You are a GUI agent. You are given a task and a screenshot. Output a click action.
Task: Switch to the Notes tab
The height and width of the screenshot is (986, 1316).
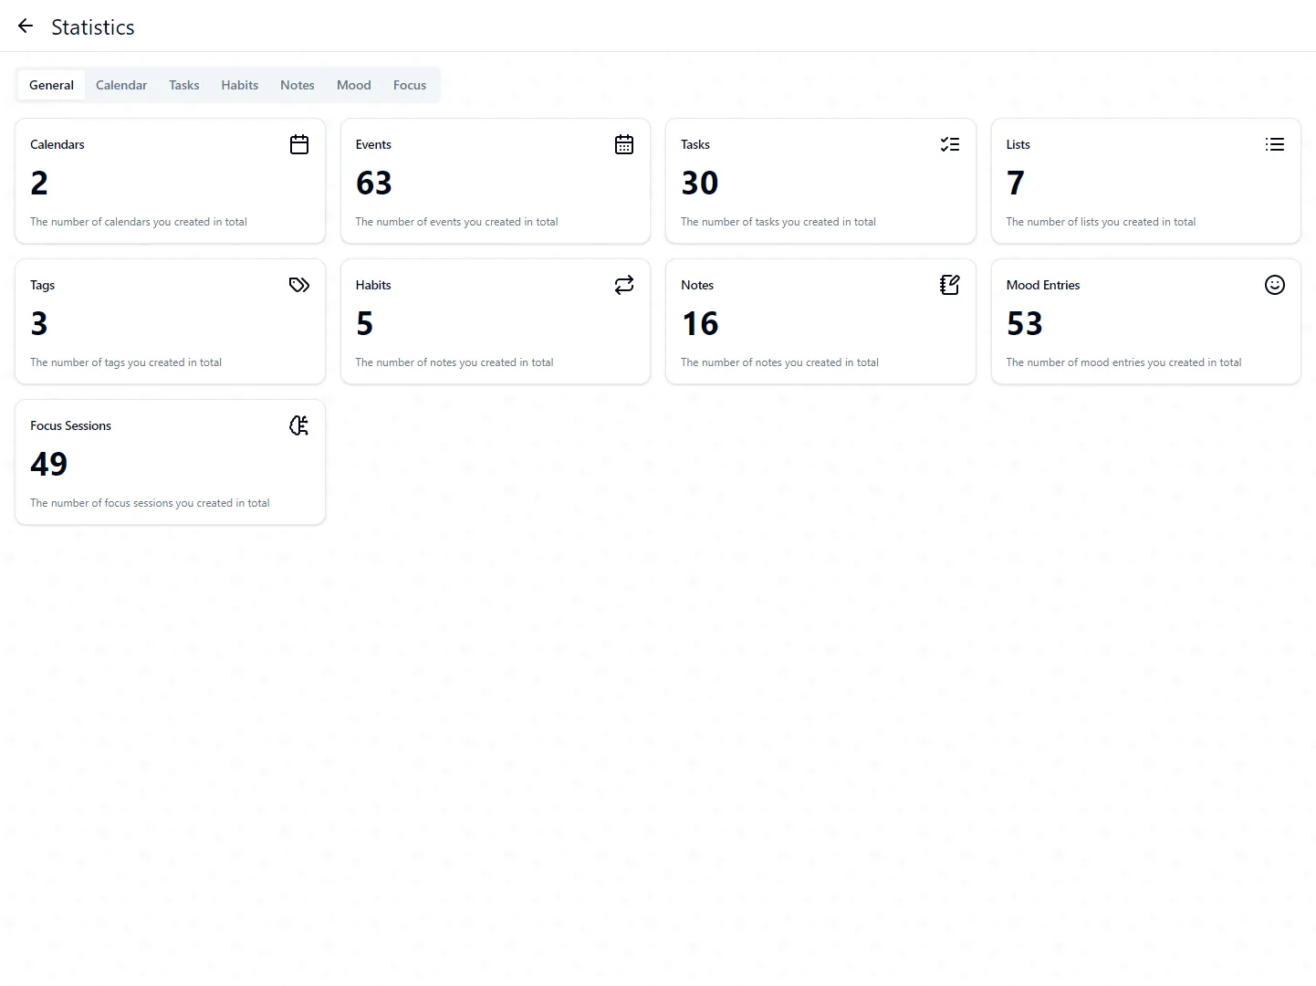click(297, 85)
